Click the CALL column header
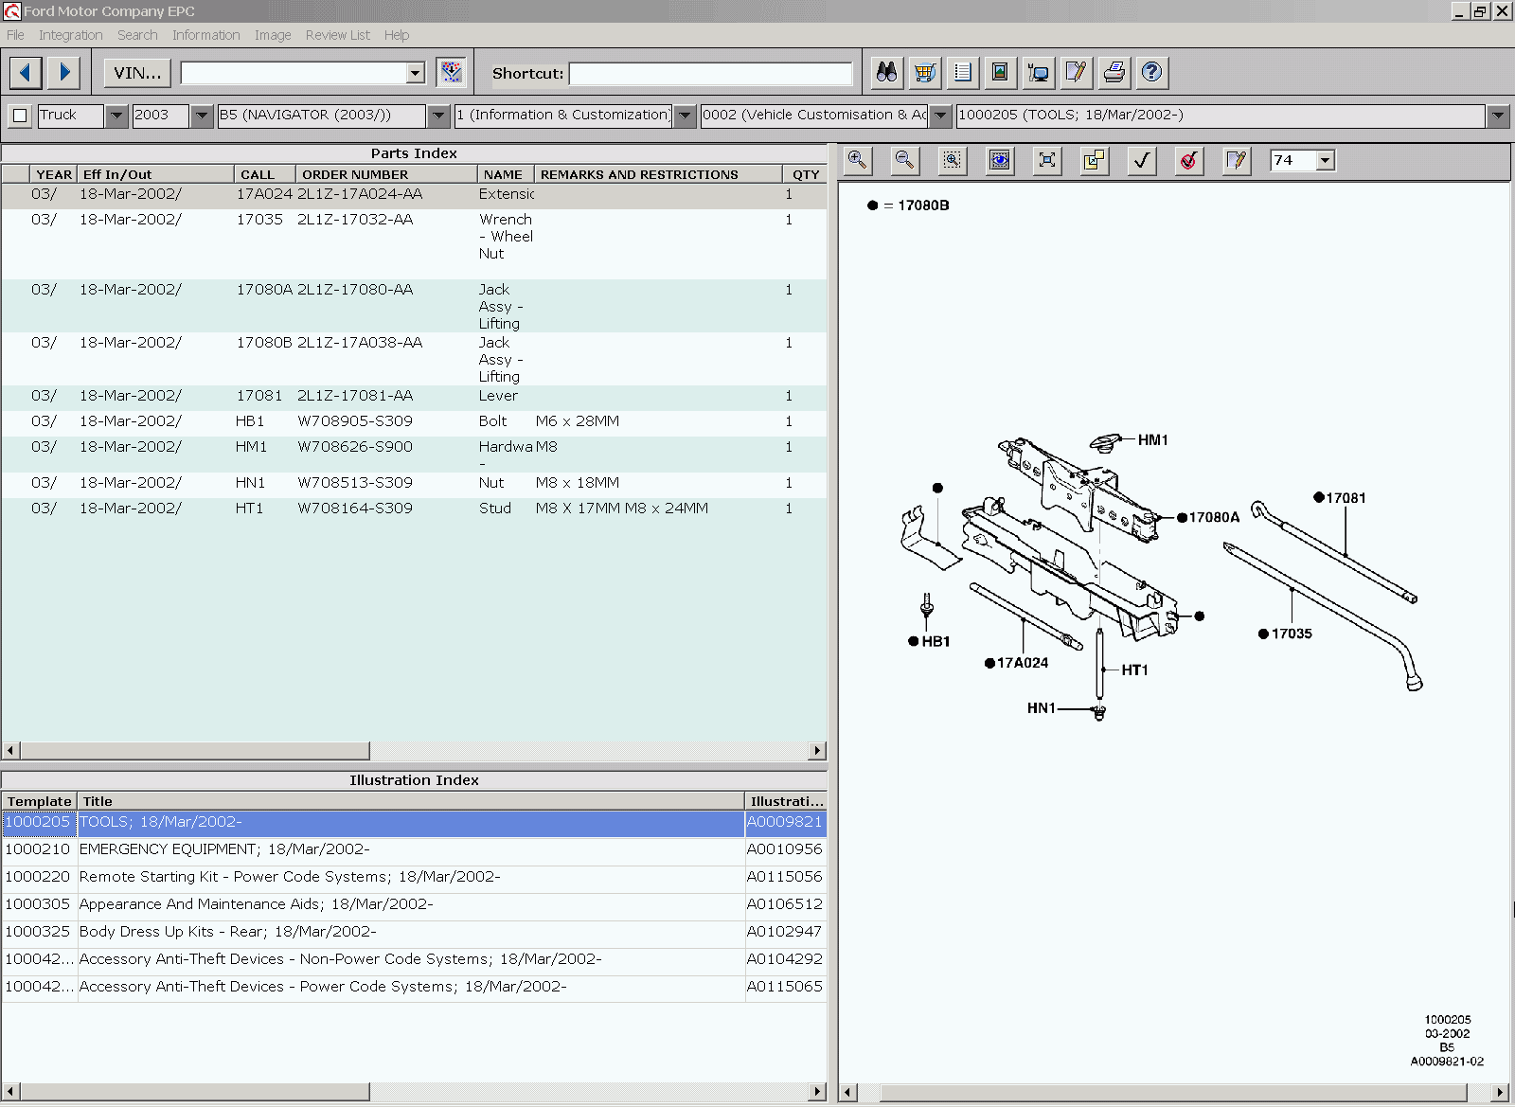Image resolution: width=1515 pixels, height=1107 pixels. pyautogui.click(x=264, y=174)
